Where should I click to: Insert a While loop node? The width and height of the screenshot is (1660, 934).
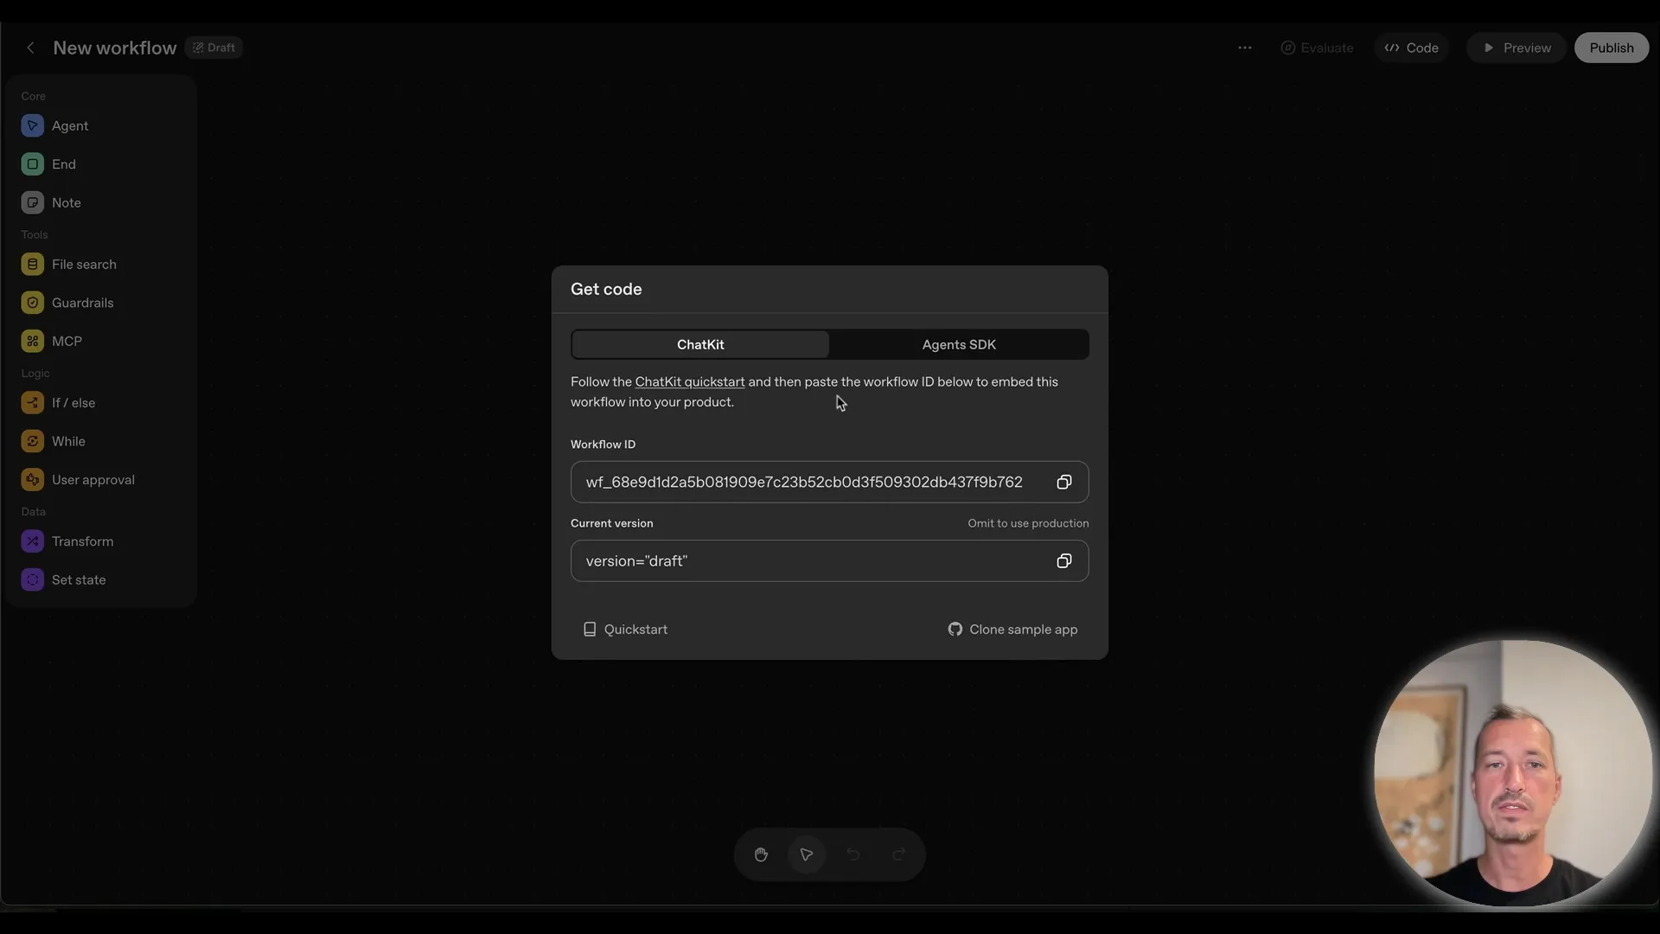point(67,441)
